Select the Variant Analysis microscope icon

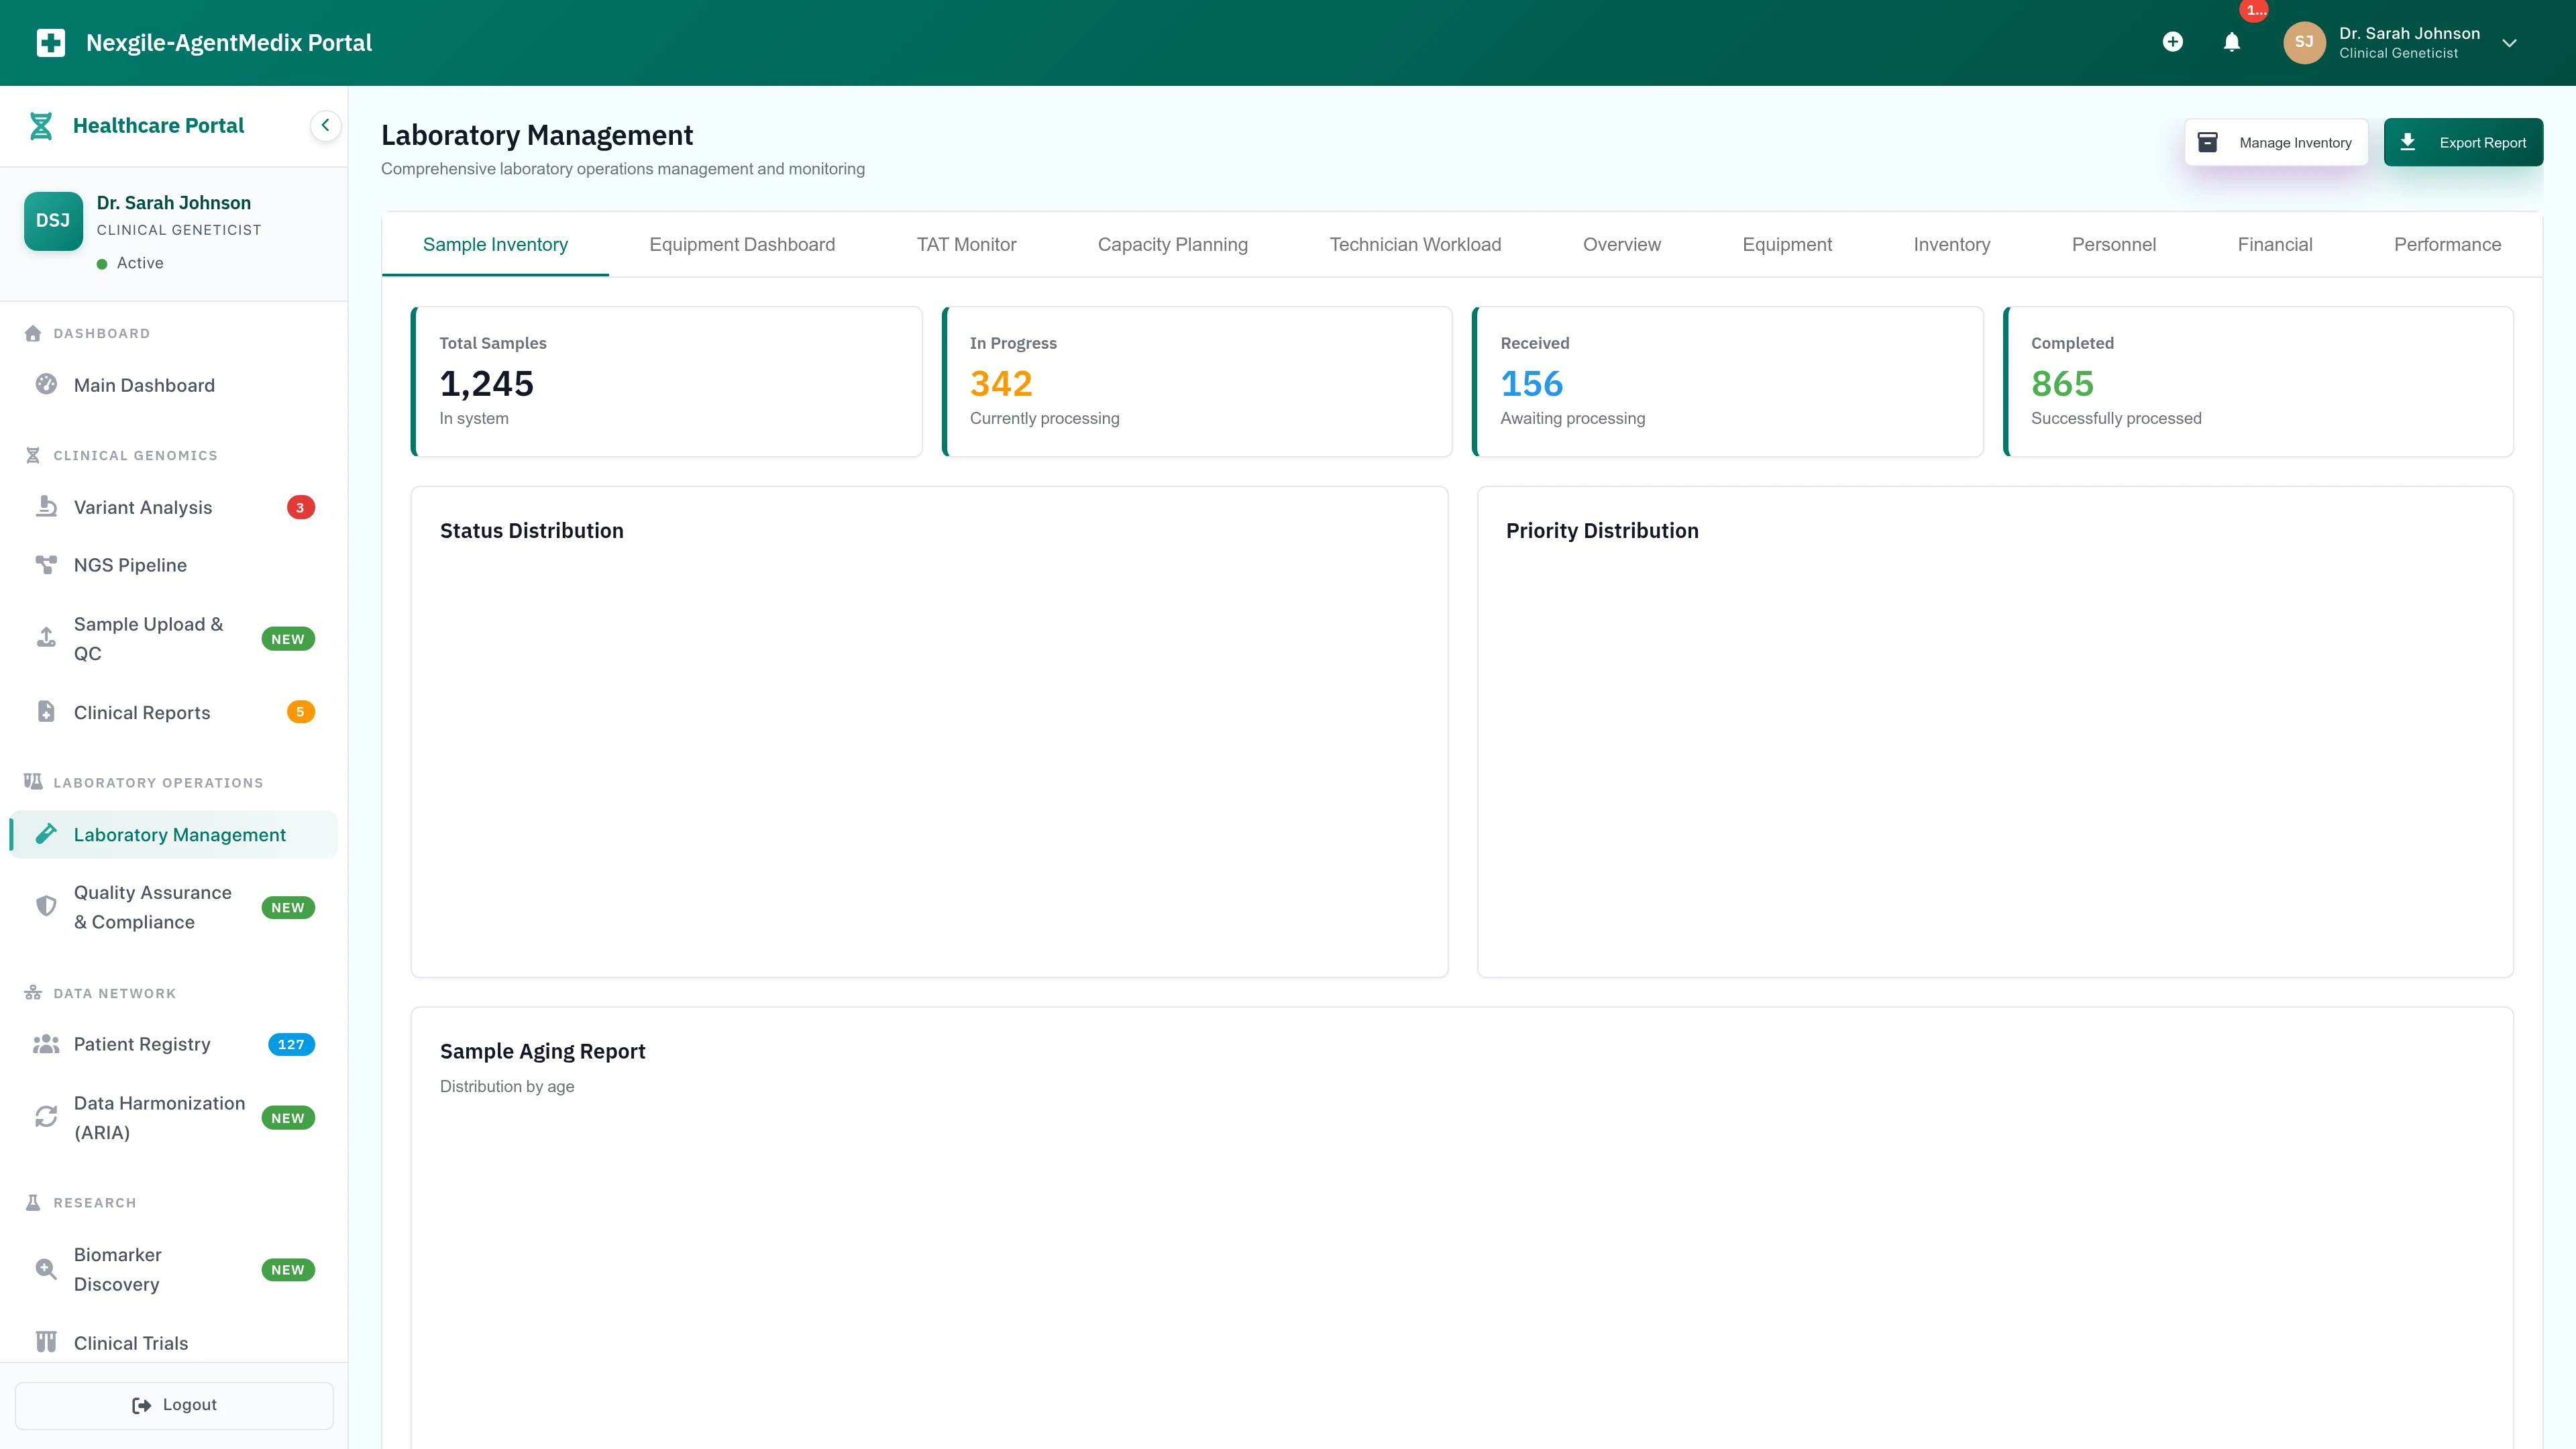[46, 506]
